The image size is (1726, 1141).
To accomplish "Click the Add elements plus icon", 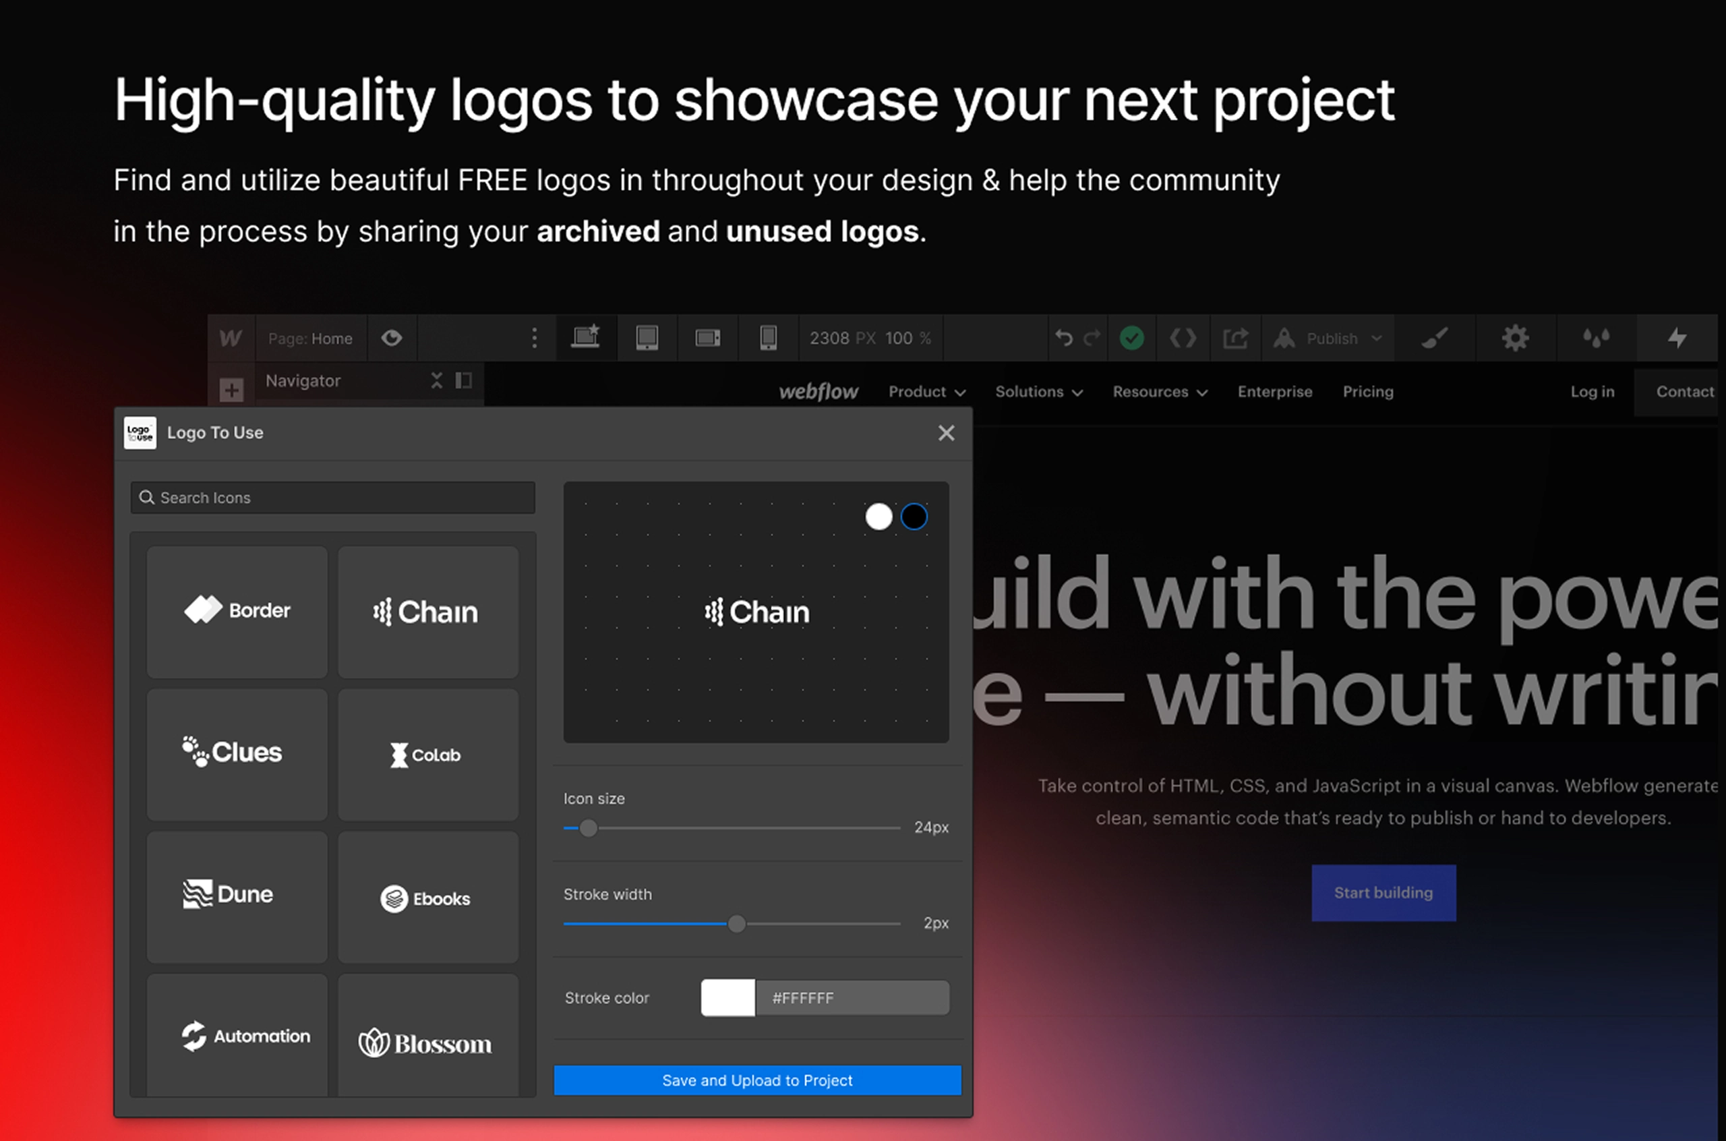I will click(231, 390).
